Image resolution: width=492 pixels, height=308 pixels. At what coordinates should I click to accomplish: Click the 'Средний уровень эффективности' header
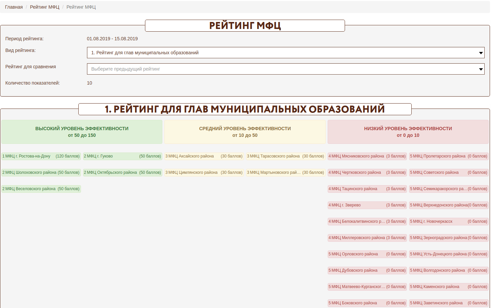tap(245, 132)
